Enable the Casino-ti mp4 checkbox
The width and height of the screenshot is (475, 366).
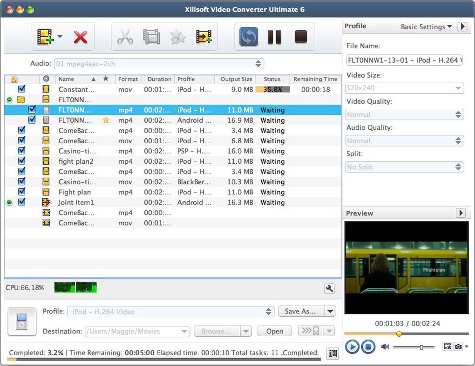(x=21, y=151)
